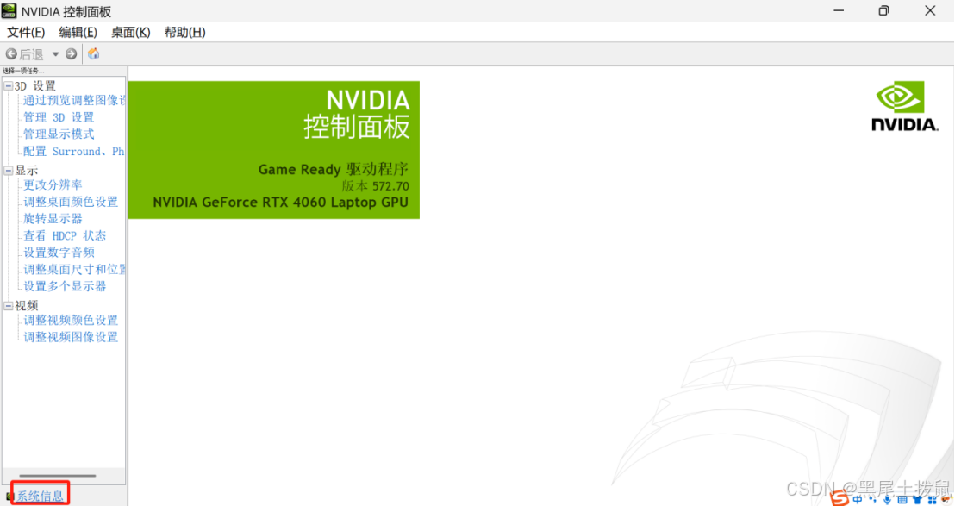Click the icon beside 系统信息
Viewport: 955px width, 506px height.
coord(9,497)
